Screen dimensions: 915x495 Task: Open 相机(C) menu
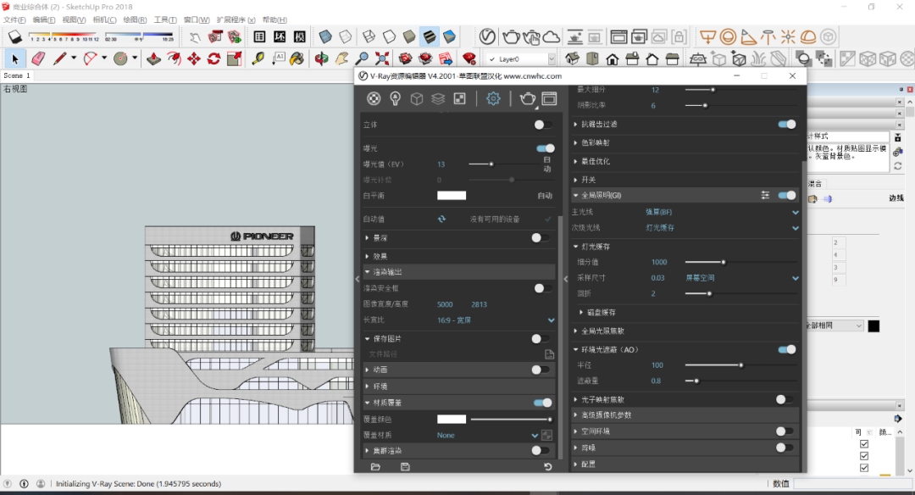(104, 19)
